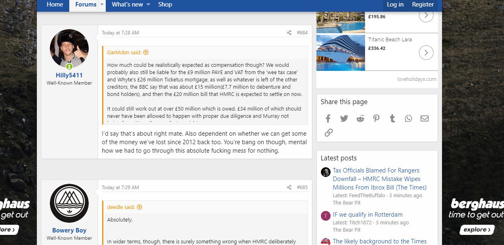Open post number #685 permalink
504x245 pixels.
coord(302,187)
